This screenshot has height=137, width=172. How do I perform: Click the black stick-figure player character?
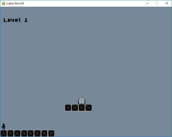click(x=4, y=127)
